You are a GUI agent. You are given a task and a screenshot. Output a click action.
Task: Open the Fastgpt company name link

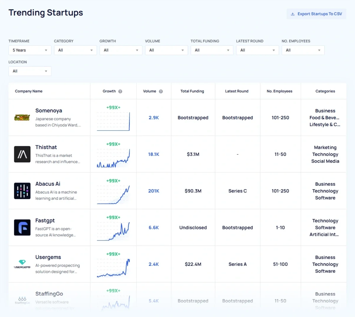(x=45, y=221)
